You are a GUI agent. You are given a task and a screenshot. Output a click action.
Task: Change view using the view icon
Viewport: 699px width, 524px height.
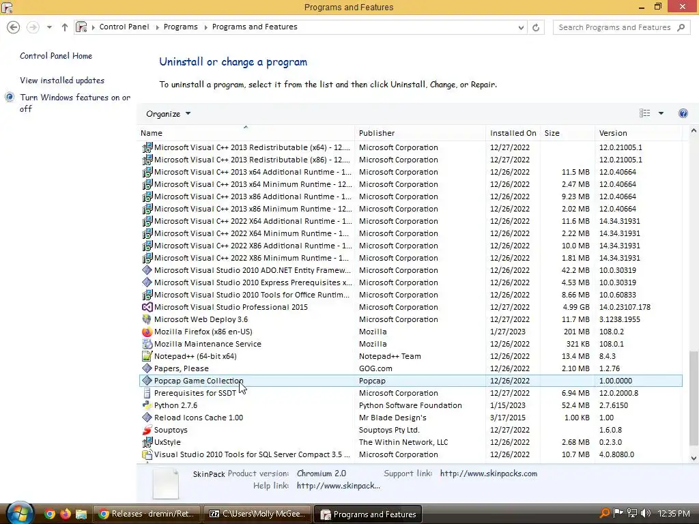tap(644, 113)
